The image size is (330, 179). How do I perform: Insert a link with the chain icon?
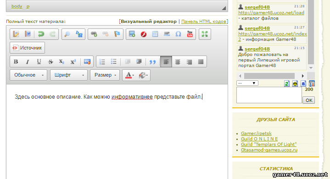click(x=94, y=34)
